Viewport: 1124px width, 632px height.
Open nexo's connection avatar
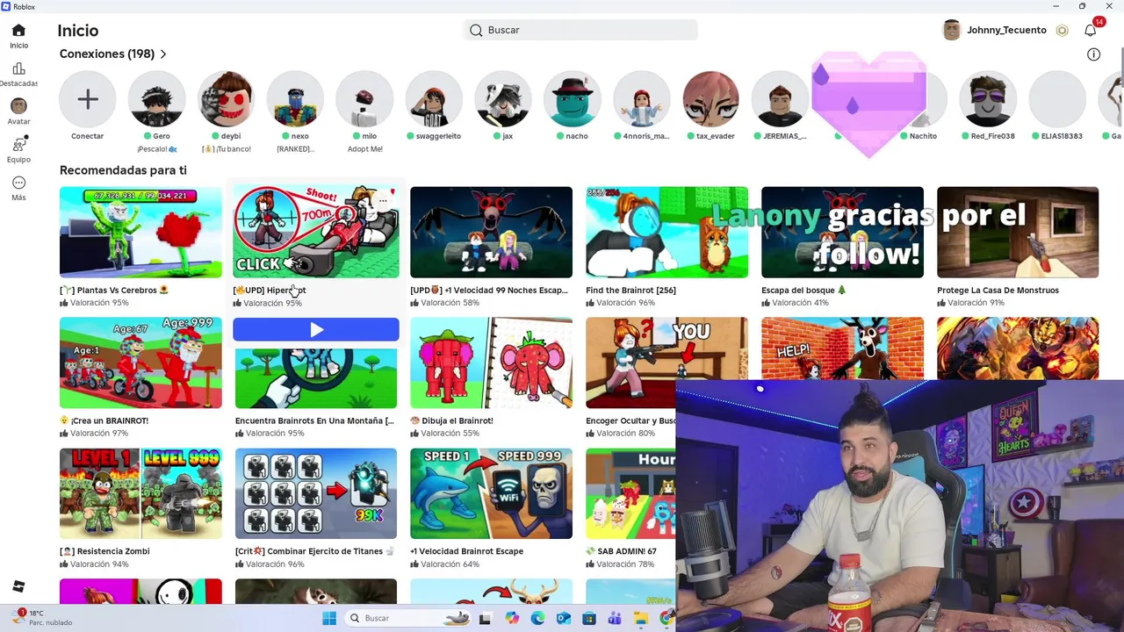click(x=295, y=100)
